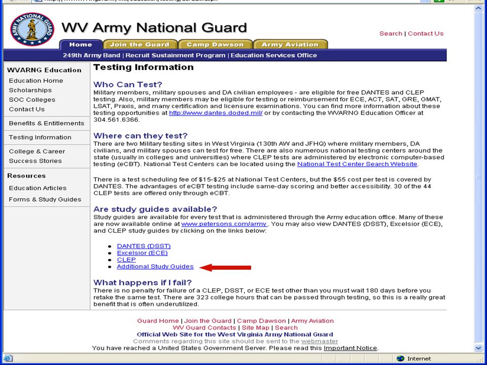Image resolution: width=487 pixels, height=365 pixels.
Task: Open 249th Army Band in navy bar
Action: pyautogui.click(x=91, y=55)
